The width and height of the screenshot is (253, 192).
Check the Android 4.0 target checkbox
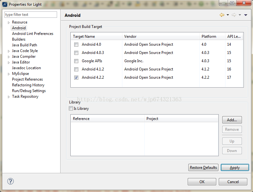76,44
